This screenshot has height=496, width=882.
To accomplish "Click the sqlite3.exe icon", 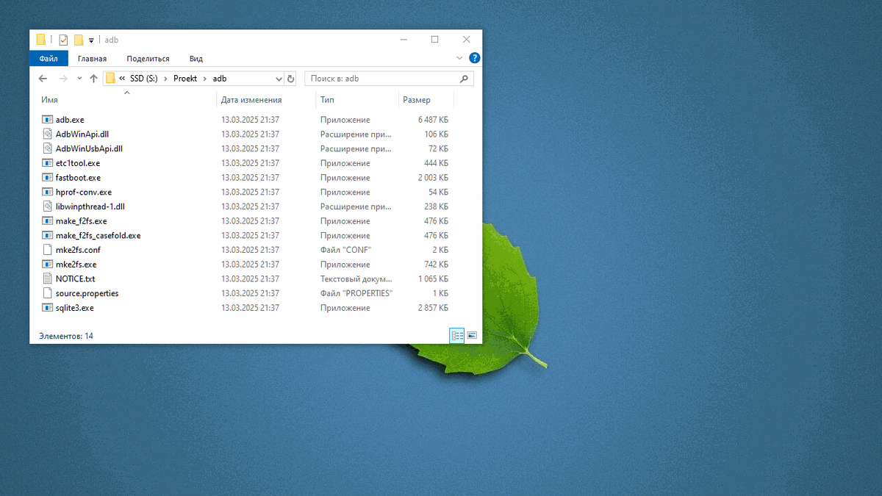I will pyautogui.click(x=48, y=308).
